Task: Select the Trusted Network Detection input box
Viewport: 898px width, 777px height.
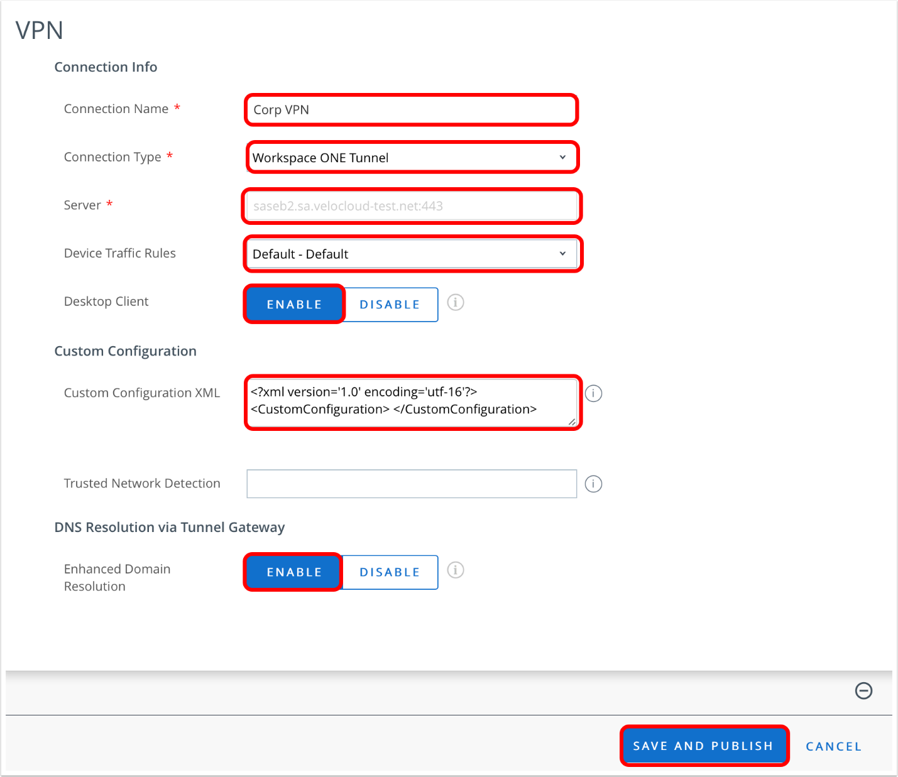Action: click(x=411, y=484)
